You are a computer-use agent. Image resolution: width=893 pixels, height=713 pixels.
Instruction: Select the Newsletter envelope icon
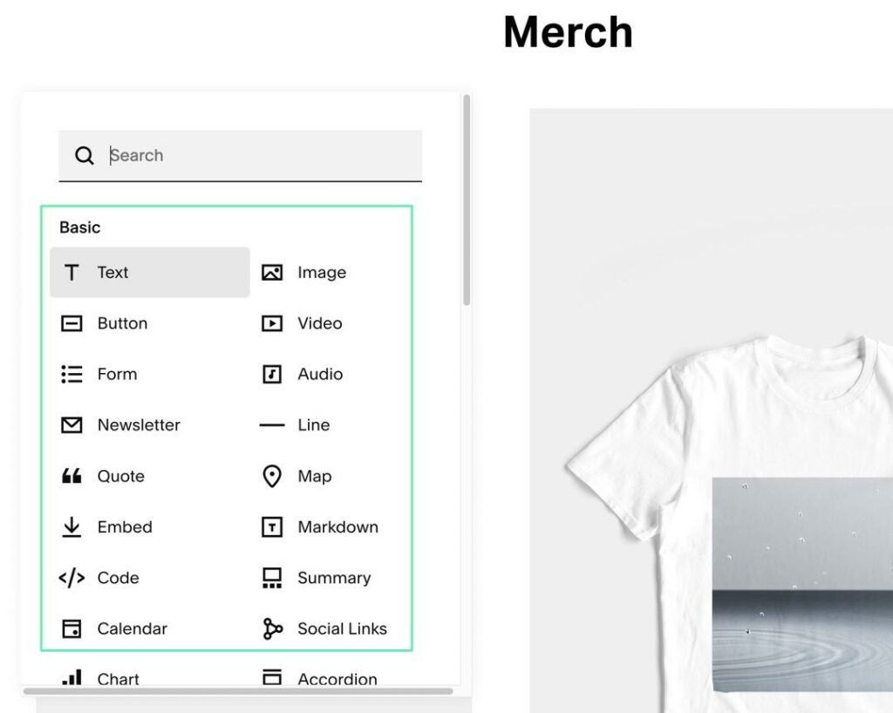point(72,425)
